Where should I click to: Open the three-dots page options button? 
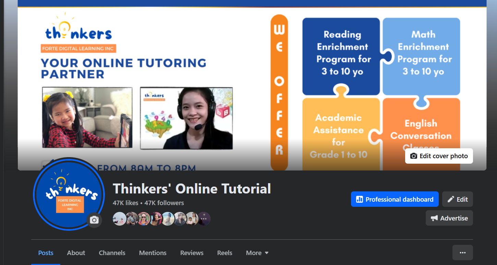[462, 253]
